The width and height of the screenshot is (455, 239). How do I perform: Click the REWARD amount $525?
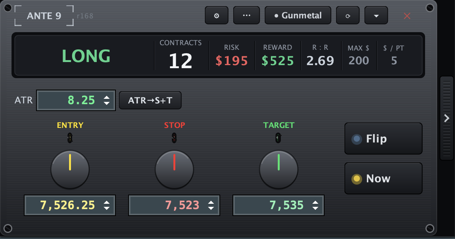click(x=278, y=61)
